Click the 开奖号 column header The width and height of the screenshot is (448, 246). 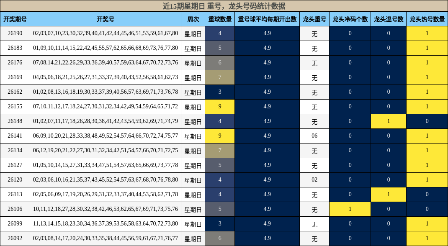point(106,19)
